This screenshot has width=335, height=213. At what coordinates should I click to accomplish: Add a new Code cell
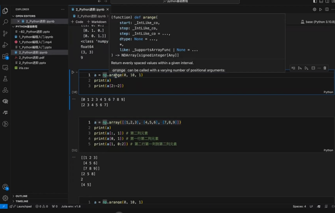77,22
